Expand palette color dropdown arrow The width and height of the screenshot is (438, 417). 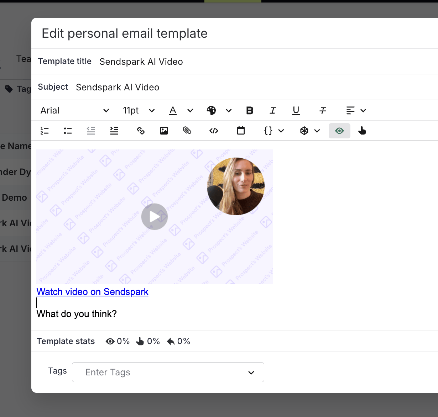(x=229, y=111)
